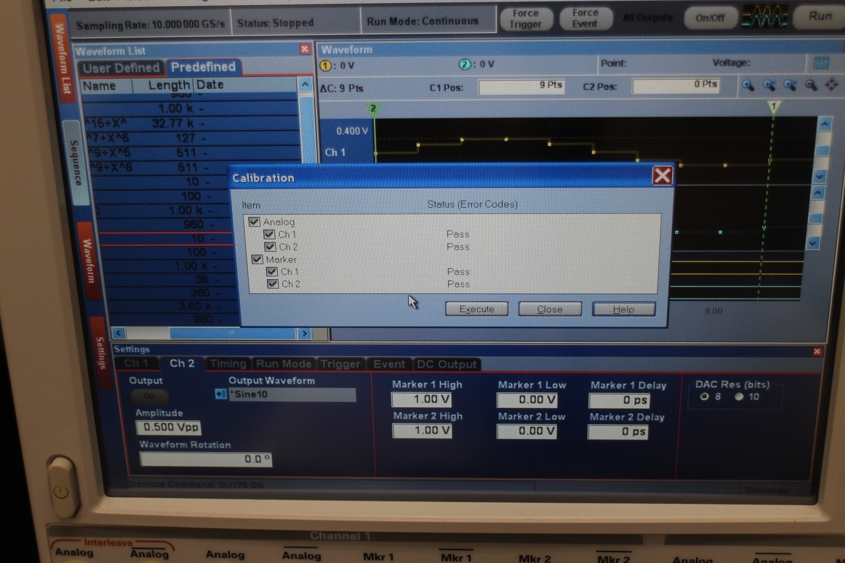Open the Trigger settings tab
This screenshot has height=563, width=845.
pyautogui.click(x=340, y=364)
